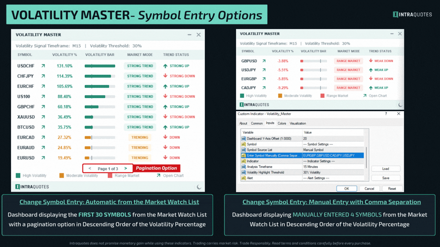Select the Symbol Source List value Manual Symbol
The width and height of the screenshot is (440, 247).
(333, 150)
